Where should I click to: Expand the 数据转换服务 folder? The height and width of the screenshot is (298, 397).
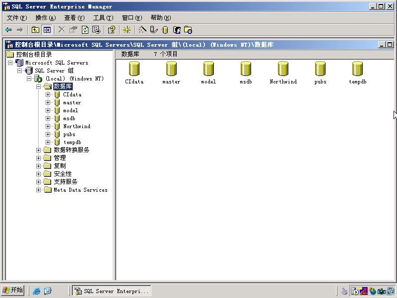pos(39,150)
